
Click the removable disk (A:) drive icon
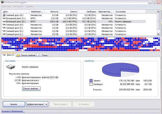[4, 15]
